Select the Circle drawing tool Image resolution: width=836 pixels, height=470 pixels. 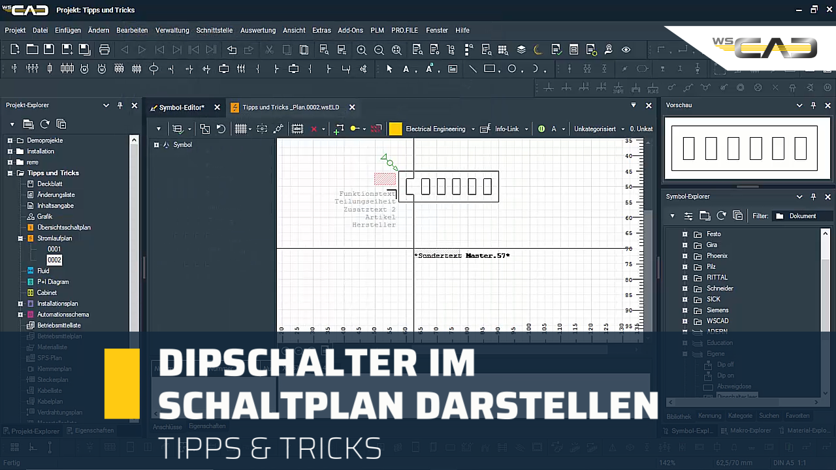pos(512,69)
